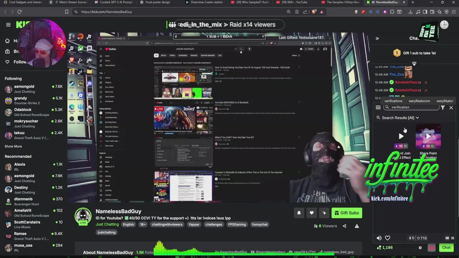
Task: Open Alexis IRL recommended channel
Action: point(34,167)
